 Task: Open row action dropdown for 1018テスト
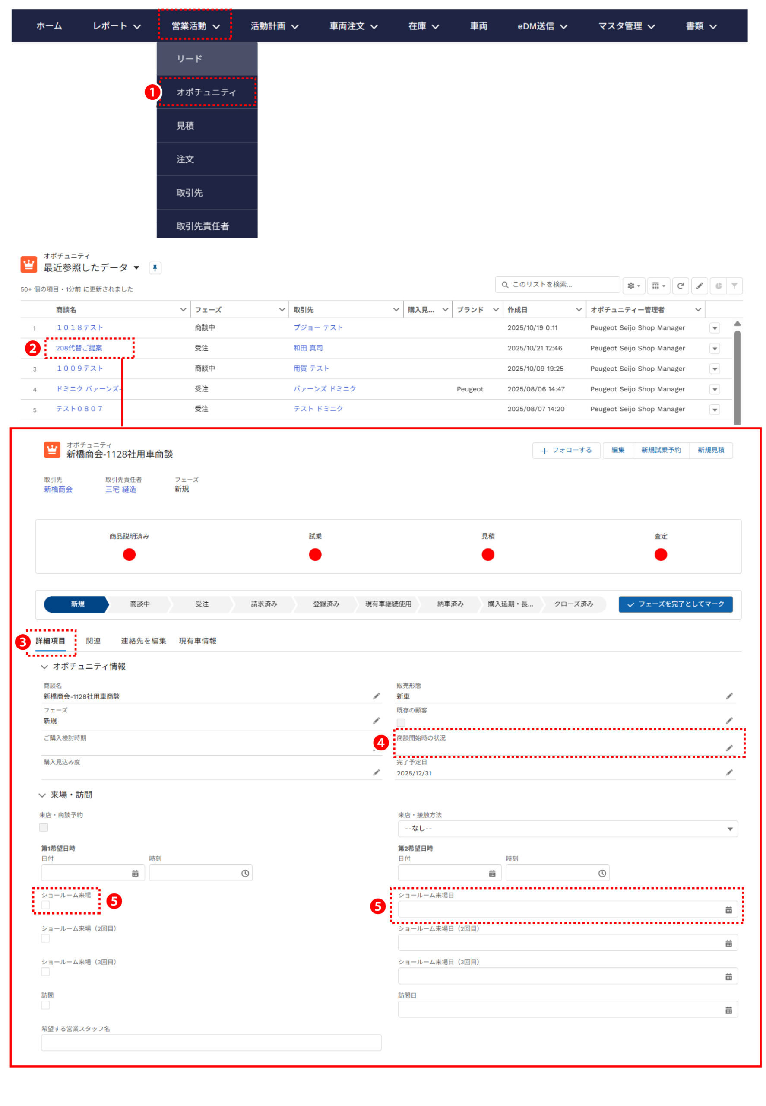point(714,328)
